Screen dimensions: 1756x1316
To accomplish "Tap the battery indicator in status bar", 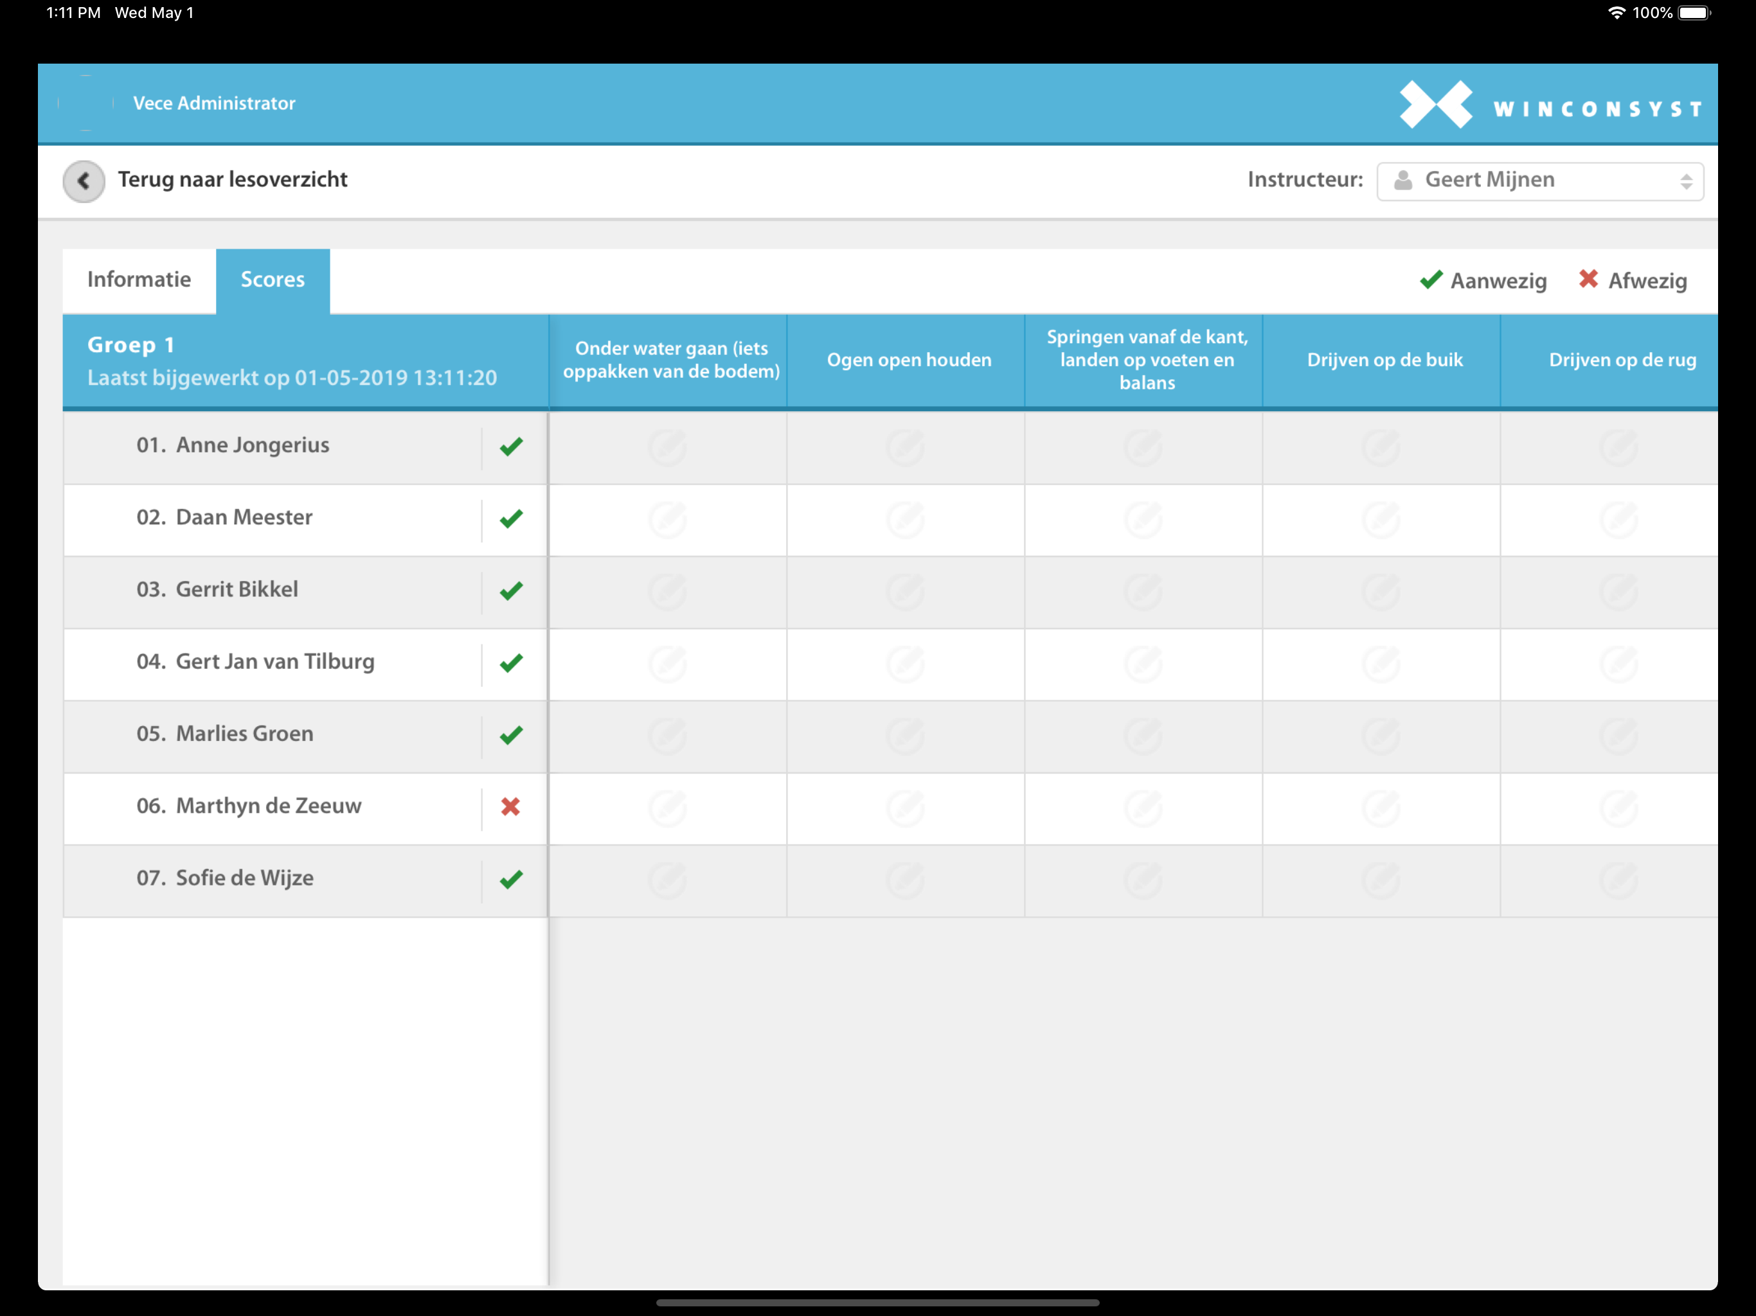I will pyautogui.click(x=1695, y=13).
